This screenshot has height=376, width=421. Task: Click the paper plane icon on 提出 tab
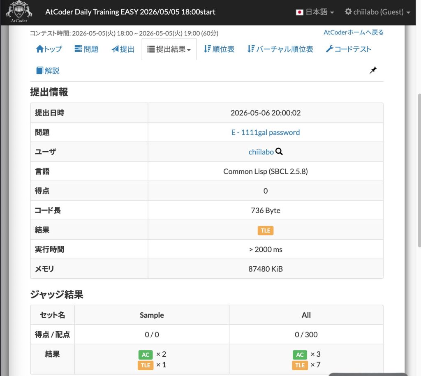click(x=115, y=49)
